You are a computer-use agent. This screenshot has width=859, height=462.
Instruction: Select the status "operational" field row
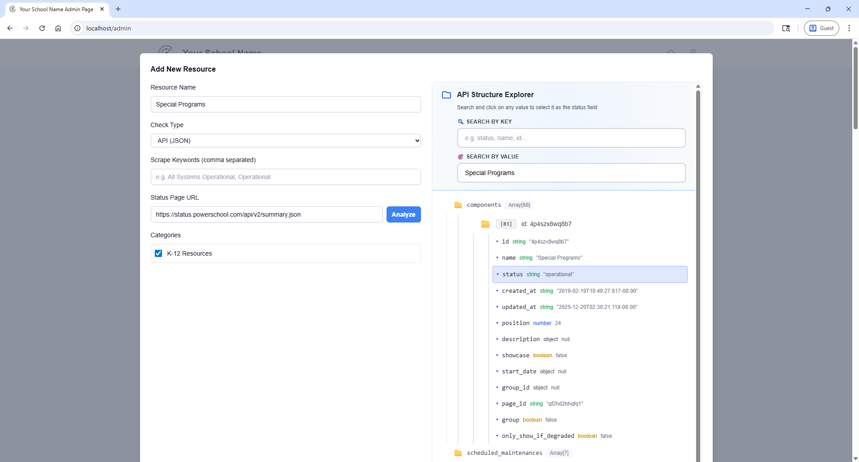tap(590, 274)
